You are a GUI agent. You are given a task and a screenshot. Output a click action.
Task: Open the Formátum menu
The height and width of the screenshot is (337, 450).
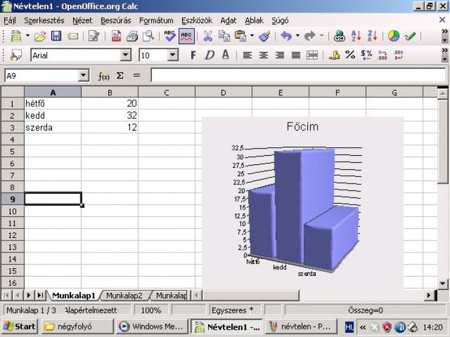[156, 21]
